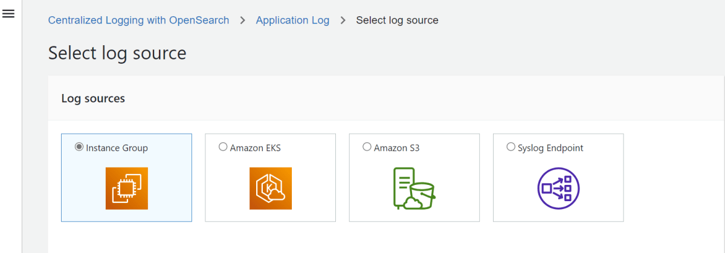Click the Amazon EKS orange icon
Screen dimensions: 725x253
270,189
